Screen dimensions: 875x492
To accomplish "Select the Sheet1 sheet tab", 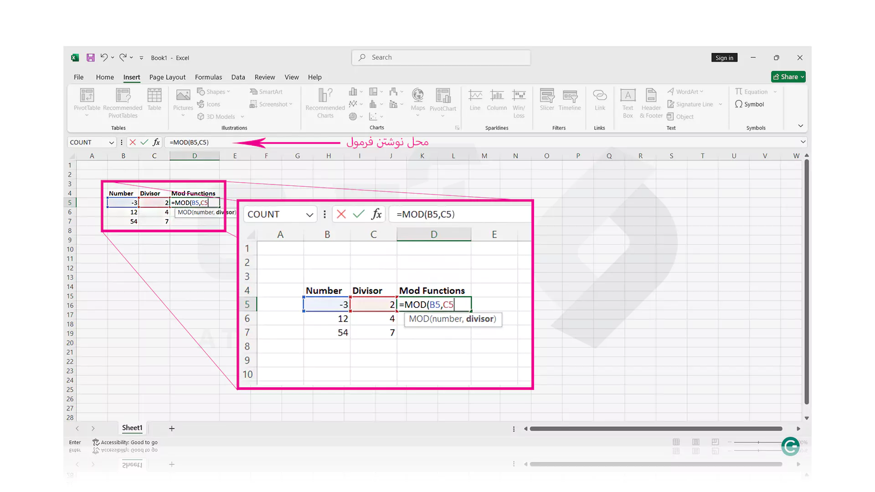I will click(x=132, y=428).
